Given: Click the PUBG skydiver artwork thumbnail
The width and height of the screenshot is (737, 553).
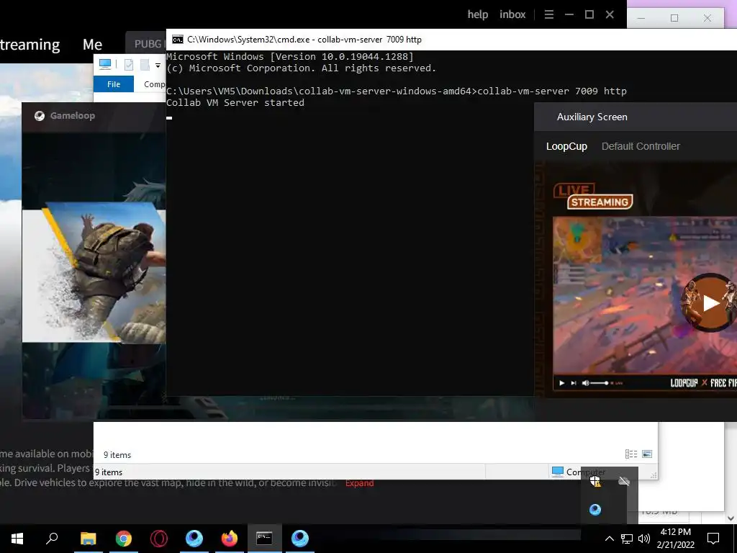Looking at the screenshot, I should point(94,273).
